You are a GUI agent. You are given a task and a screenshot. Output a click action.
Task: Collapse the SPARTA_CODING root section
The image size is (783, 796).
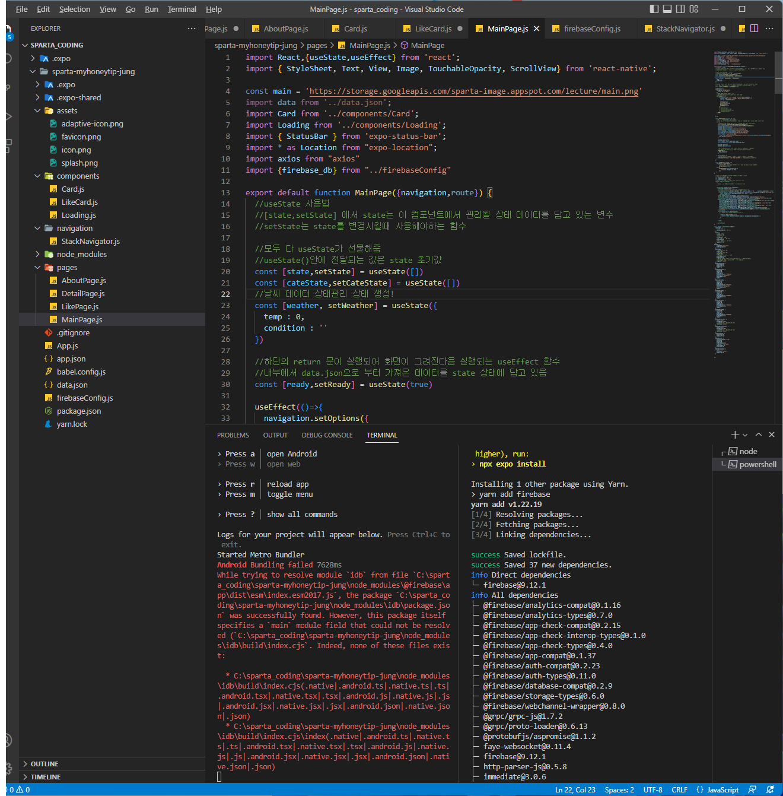(x=57, y=45)
